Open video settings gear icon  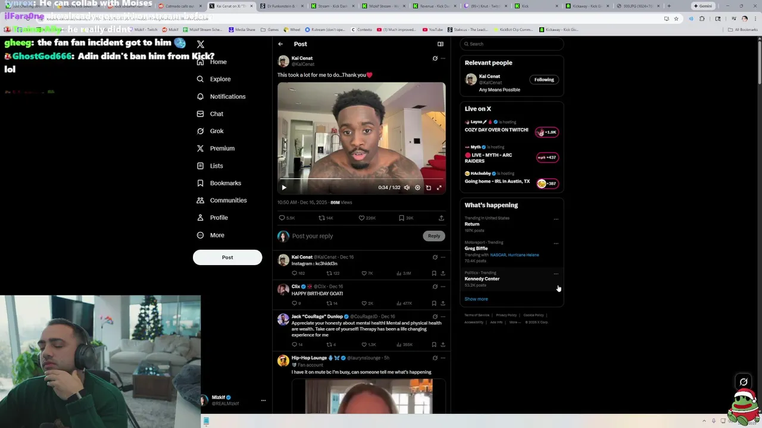(417, 187)
